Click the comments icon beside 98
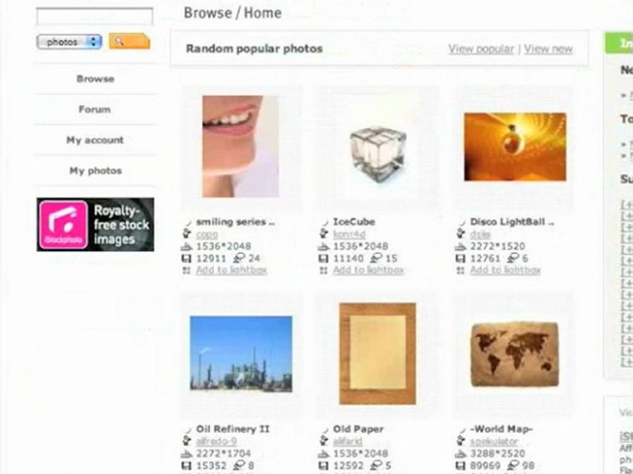Viewport: 633px width, 474px height. click(x=514, y=465)
